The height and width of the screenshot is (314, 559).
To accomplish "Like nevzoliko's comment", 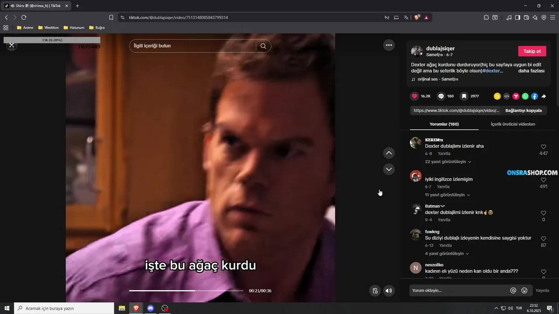I will [x=543, y=272].
